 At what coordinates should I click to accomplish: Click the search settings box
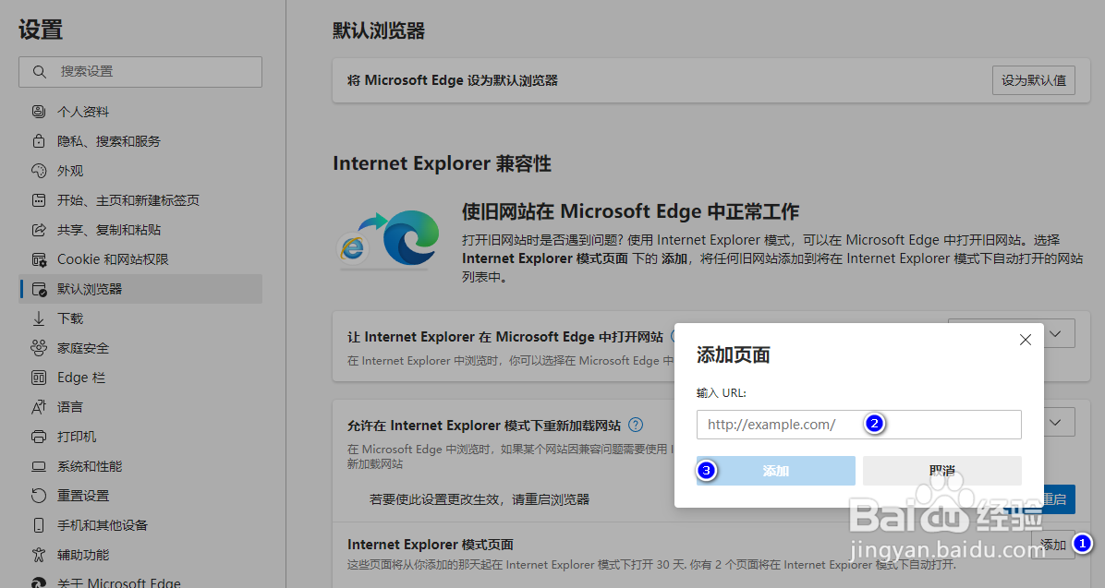click(x=140, y=72)
